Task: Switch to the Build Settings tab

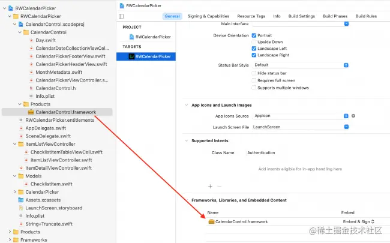Action: pyautogui.click(x=302, y=16)
